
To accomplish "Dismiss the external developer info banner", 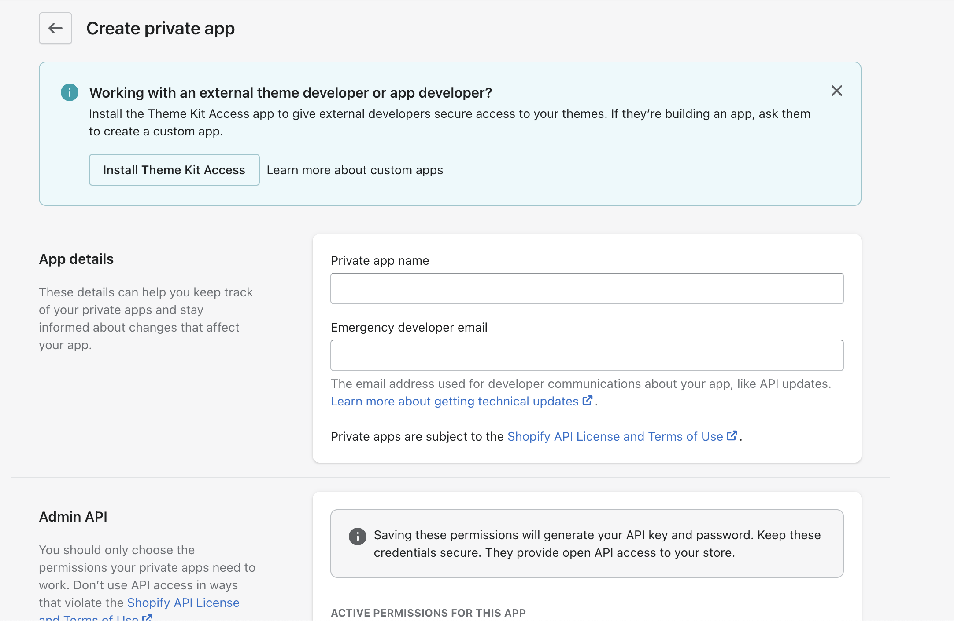I will point(836,91).
